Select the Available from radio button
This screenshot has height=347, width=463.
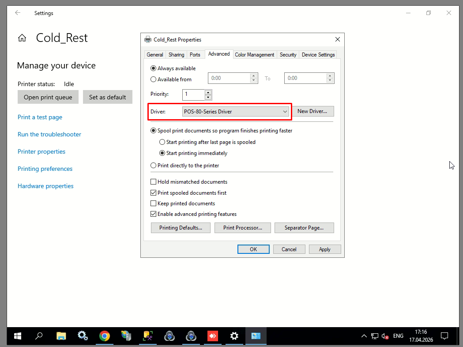coord(154,79)
